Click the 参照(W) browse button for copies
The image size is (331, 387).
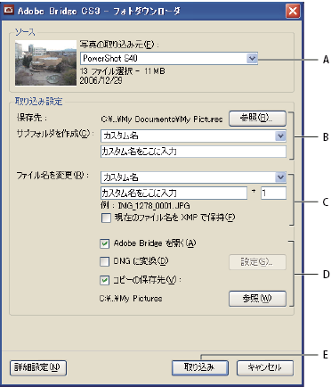tap(257, 299)
